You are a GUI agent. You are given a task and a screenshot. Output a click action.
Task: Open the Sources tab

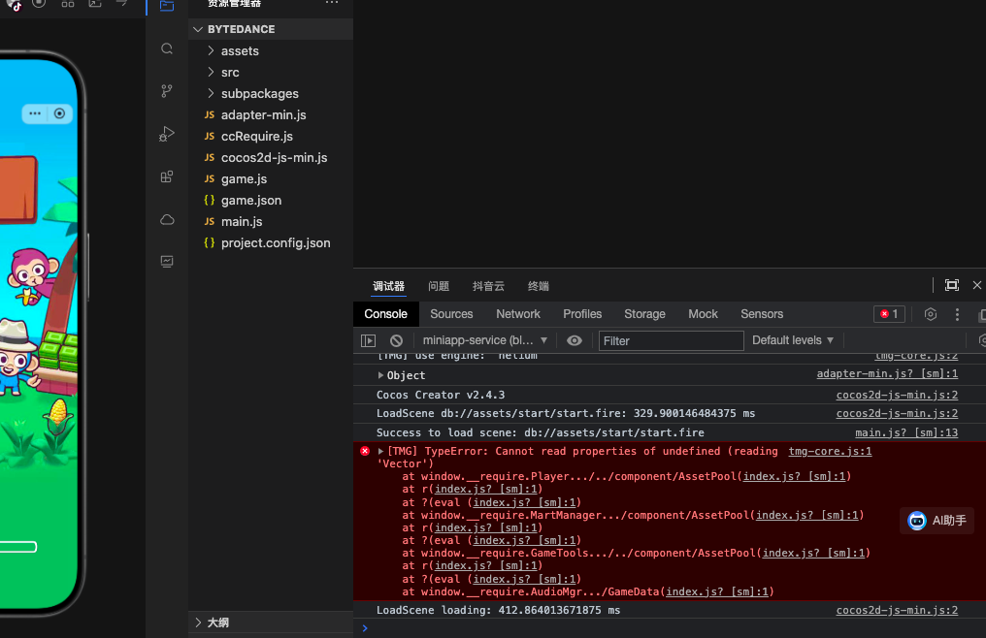[x=451, y=314]
